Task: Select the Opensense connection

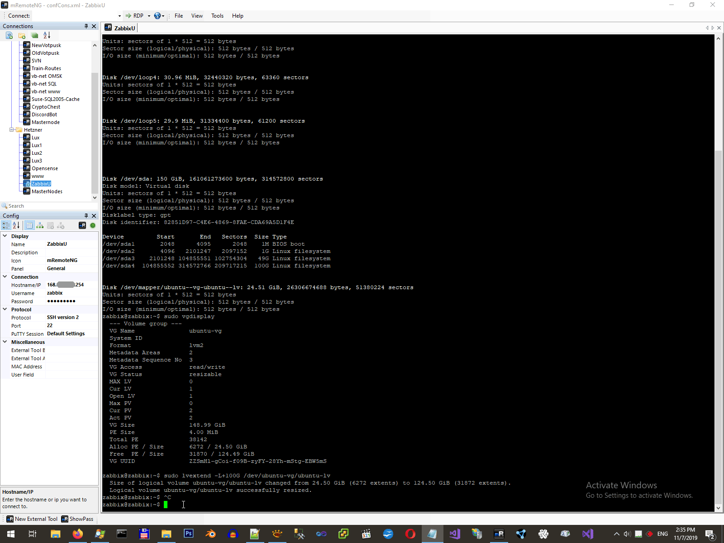Action: coord(44,168)
